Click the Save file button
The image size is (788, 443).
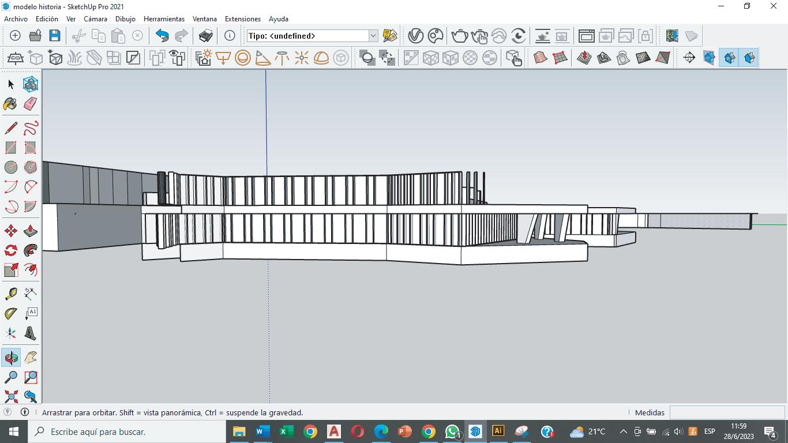point(54,36)
